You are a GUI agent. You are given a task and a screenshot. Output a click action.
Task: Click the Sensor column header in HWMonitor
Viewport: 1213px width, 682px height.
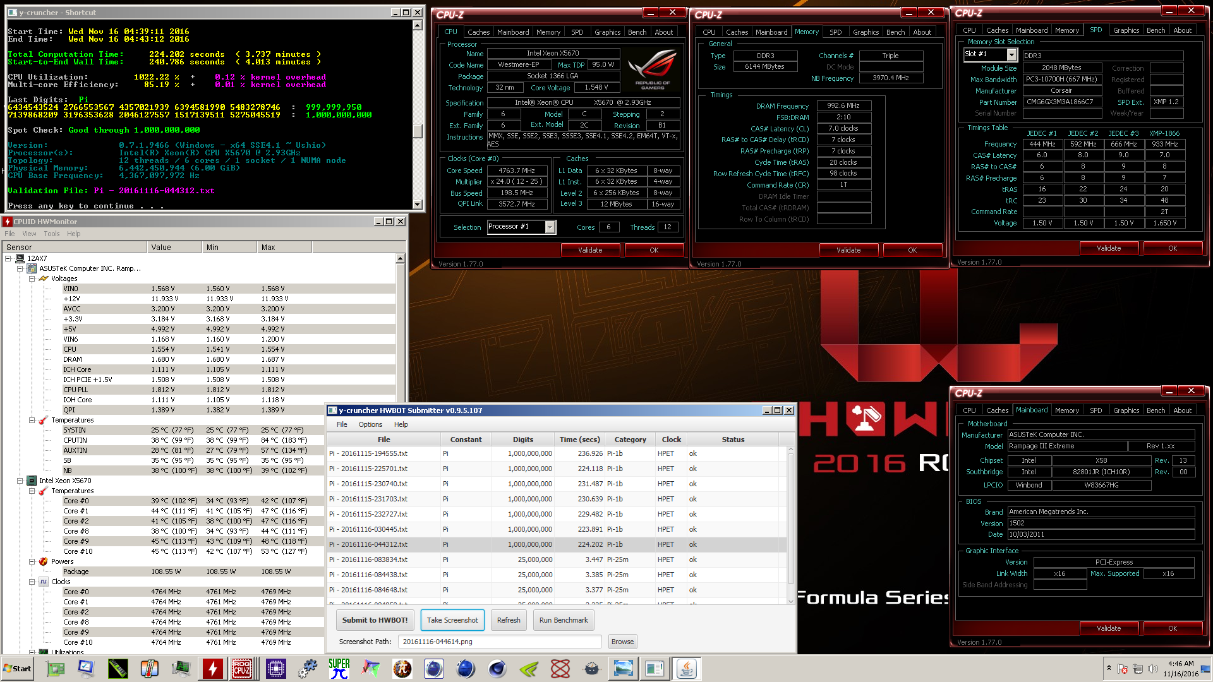74,247
